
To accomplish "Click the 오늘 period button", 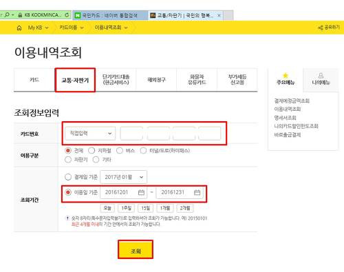I will pyautogui.click(x=107, y=208).
